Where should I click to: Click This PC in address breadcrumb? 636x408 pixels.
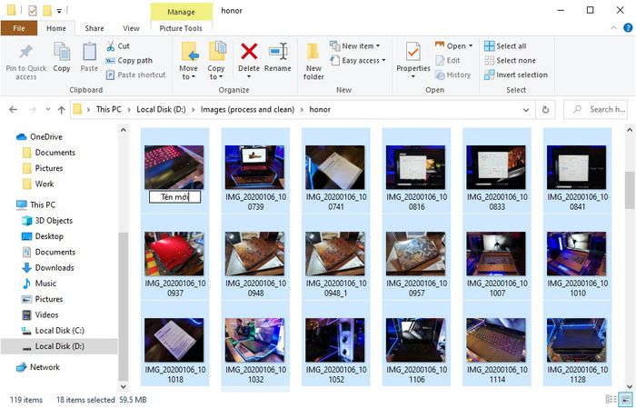pos(109,110)
